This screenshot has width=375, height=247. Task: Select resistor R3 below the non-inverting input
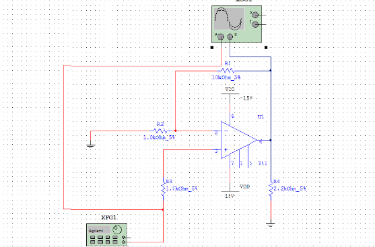click(163, 189)
